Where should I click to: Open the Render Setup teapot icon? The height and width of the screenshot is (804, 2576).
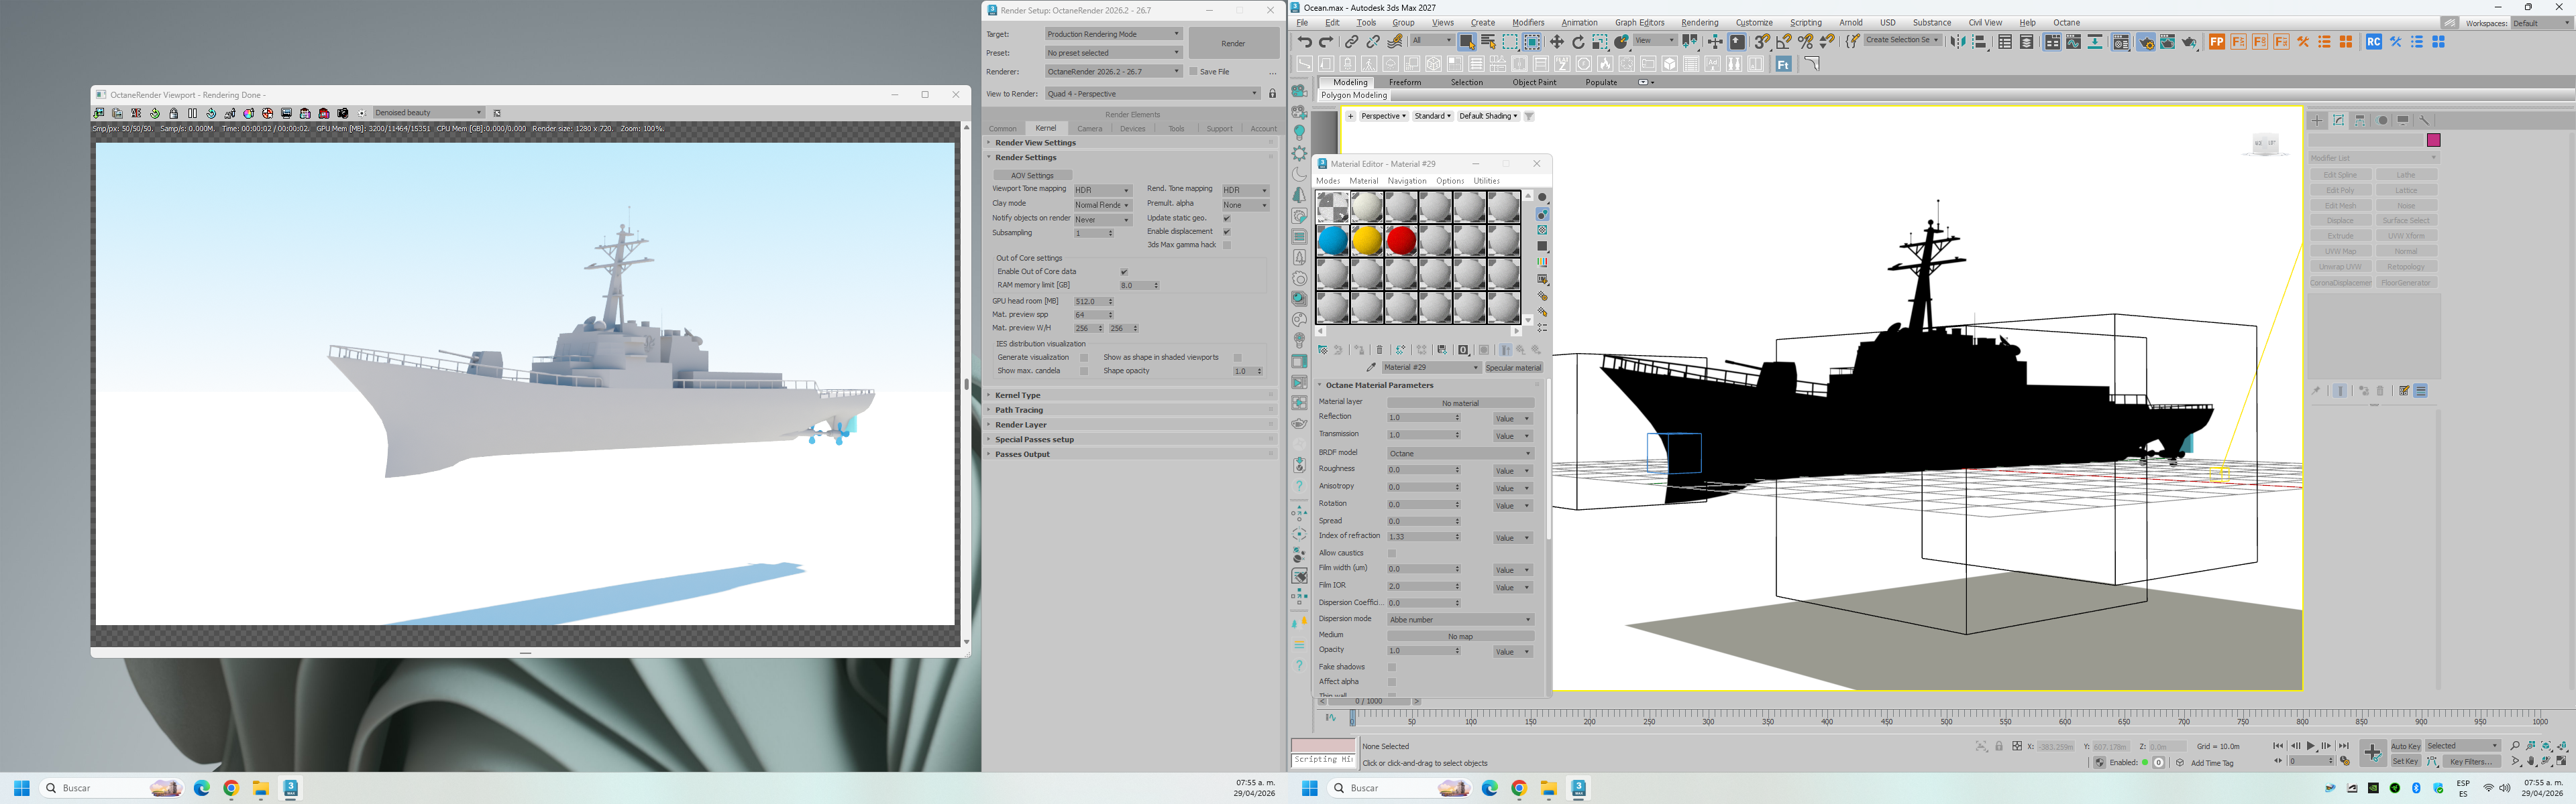tap(2146, 42)
